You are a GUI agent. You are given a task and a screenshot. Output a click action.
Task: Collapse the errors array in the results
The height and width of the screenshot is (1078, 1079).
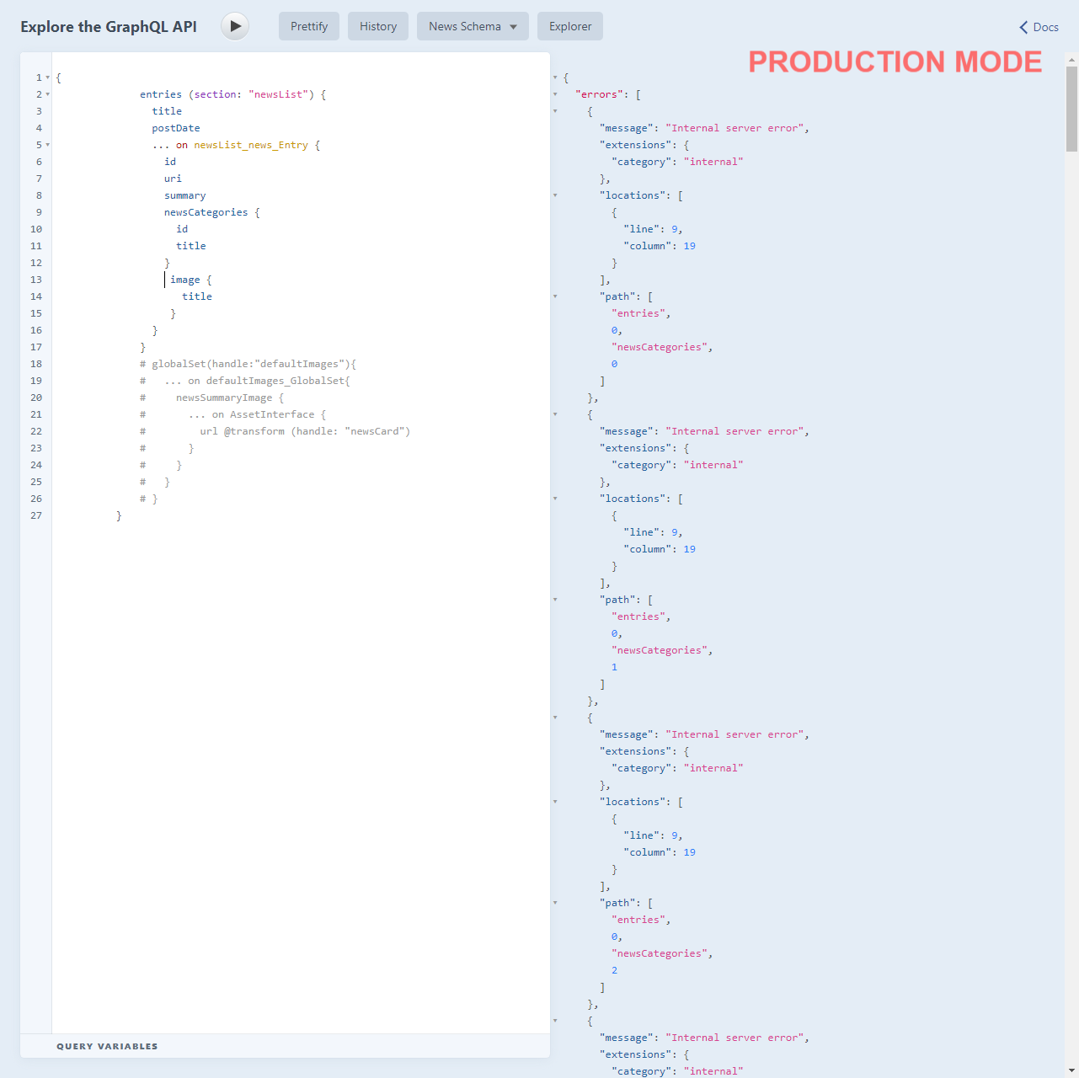tap(555, 94)
